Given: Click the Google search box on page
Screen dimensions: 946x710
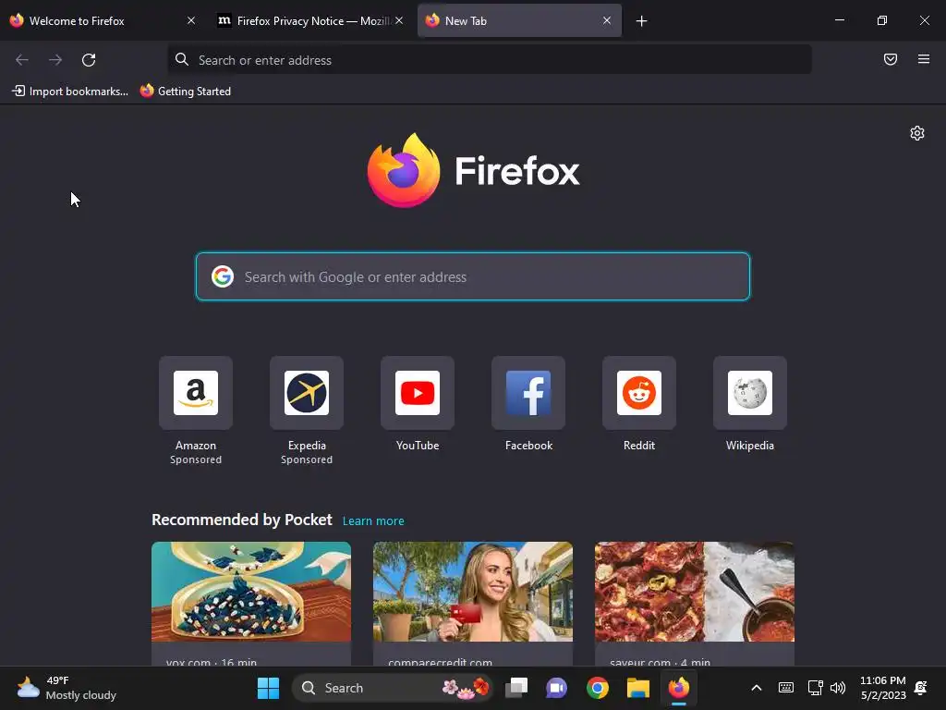Looking at the screenshot, I should coord(473,276).
